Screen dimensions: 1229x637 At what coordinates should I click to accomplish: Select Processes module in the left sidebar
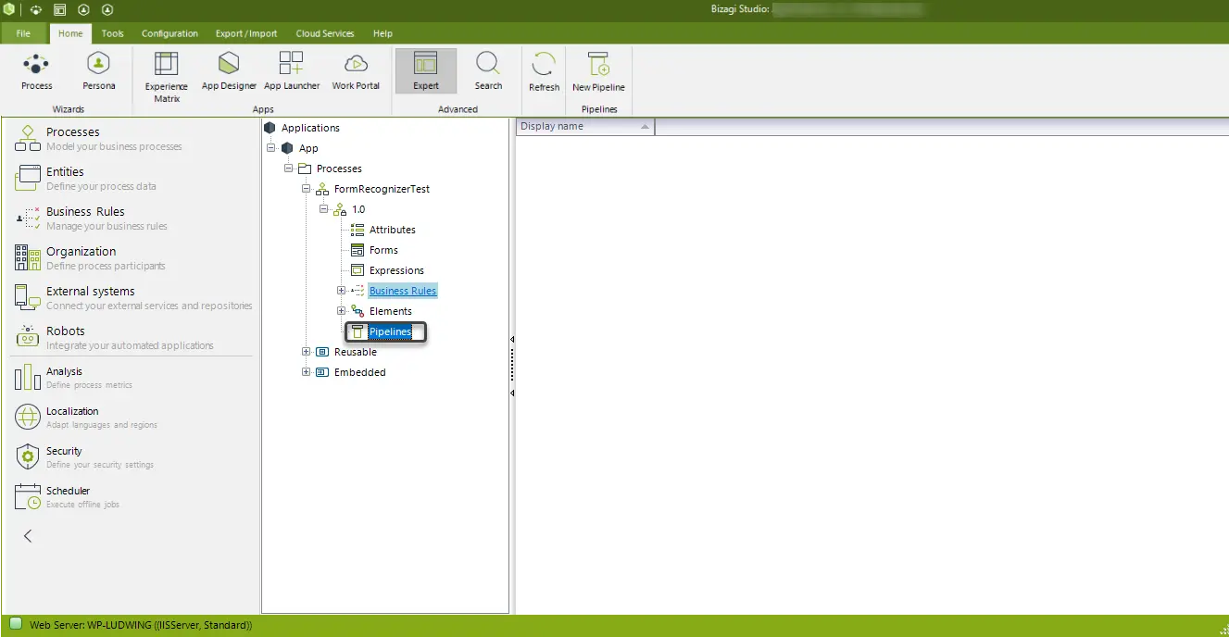pos(132,138)
